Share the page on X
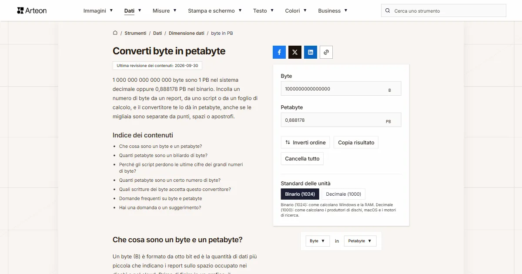 [x=295, y=52]
